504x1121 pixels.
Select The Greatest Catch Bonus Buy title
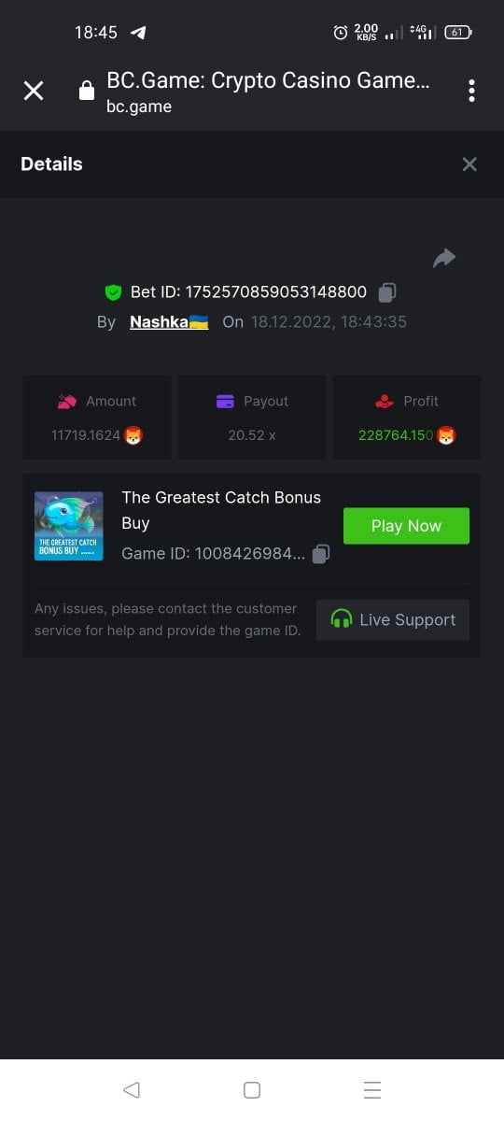tap(221, 510)
